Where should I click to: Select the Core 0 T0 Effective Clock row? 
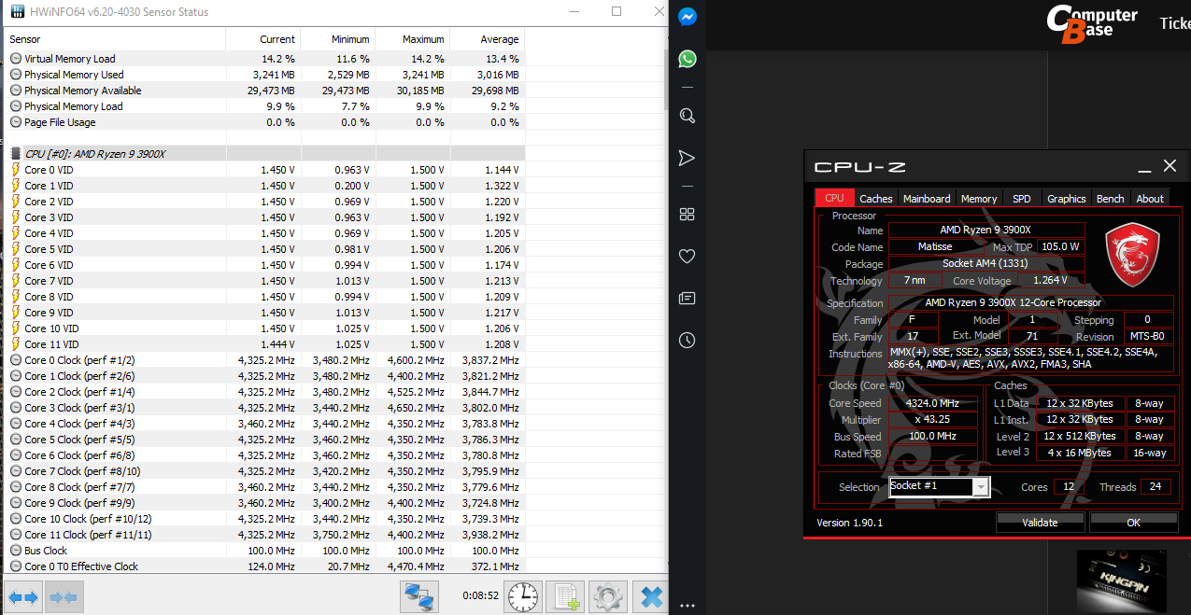point(263,566)
